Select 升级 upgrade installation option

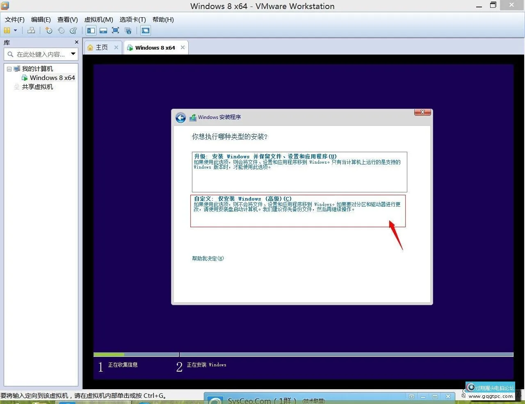(x=299, y=171)
